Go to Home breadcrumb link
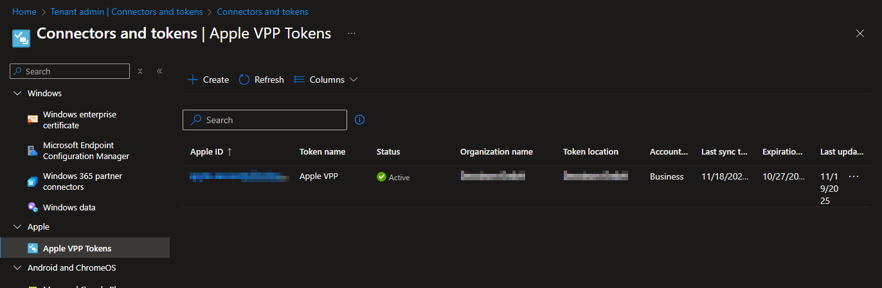Image resolution: width=882 pixels, height=288 pixels. (x=24, y=12)
